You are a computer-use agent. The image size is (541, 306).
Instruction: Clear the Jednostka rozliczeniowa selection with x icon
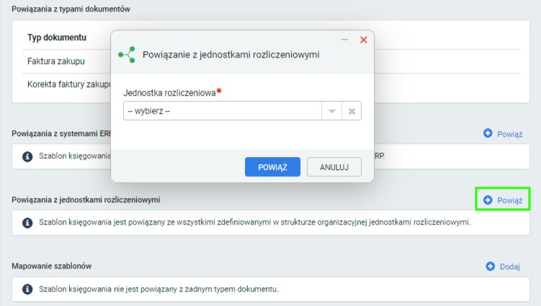352,111
